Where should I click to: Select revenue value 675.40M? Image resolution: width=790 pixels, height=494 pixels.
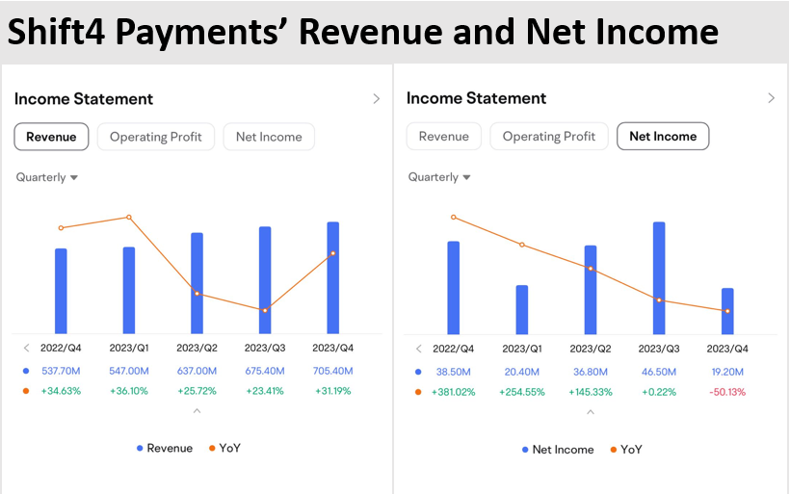[265, 371]
